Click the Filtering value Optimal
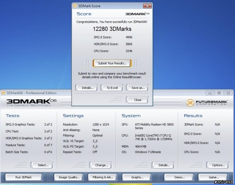Viewport: 235px width, 185px height. click(97, 136)
